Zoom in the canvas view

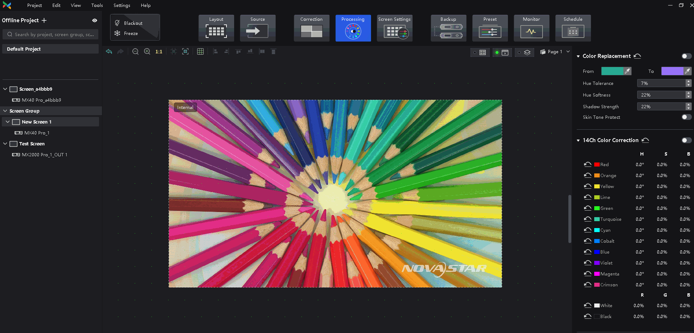coord(147,51)
